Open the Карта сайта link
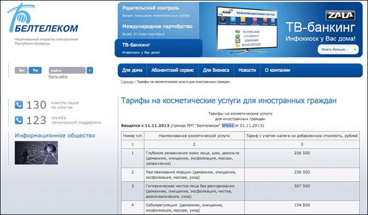 pyautogui.click(x=58, y=77)
